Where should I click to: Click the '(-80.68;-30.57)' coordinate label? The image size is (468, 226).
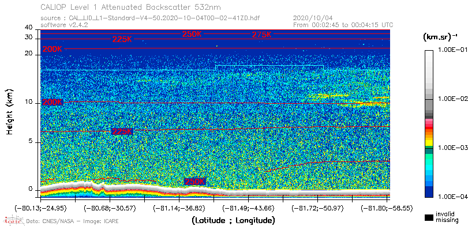[x=110, y=208]
